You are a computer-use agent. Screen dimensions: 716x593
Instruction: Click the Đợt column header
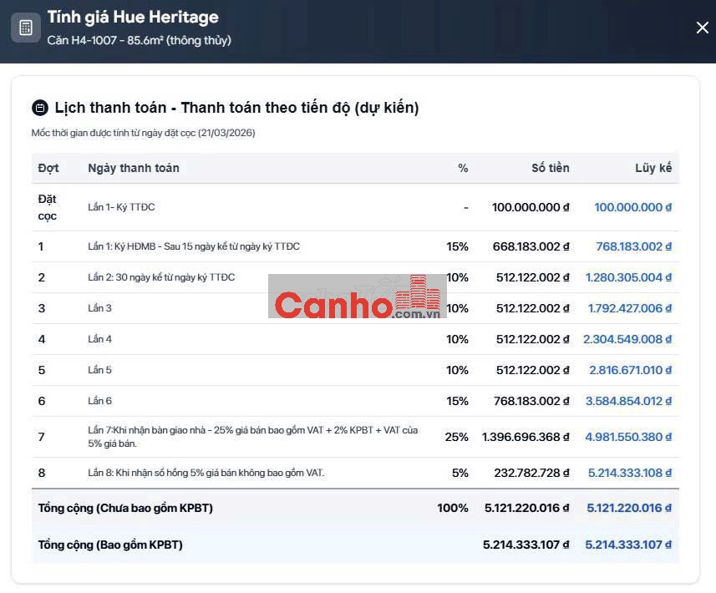(x=48, y=168)
